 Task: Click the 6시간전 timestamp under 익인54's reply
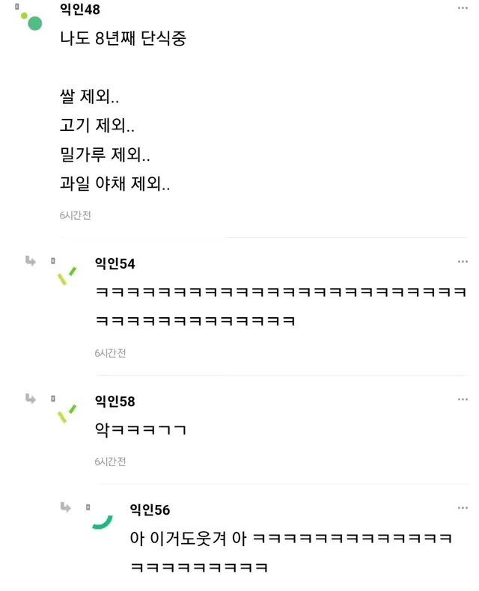(x=110, y=352)
